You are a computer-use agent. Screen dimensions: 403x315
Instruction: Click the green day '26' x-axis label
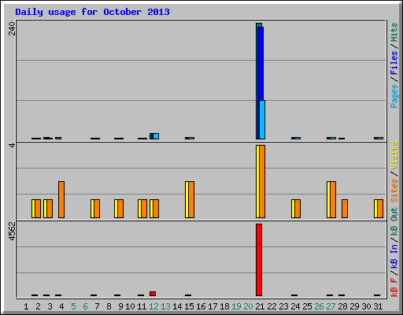pos(319,306)
